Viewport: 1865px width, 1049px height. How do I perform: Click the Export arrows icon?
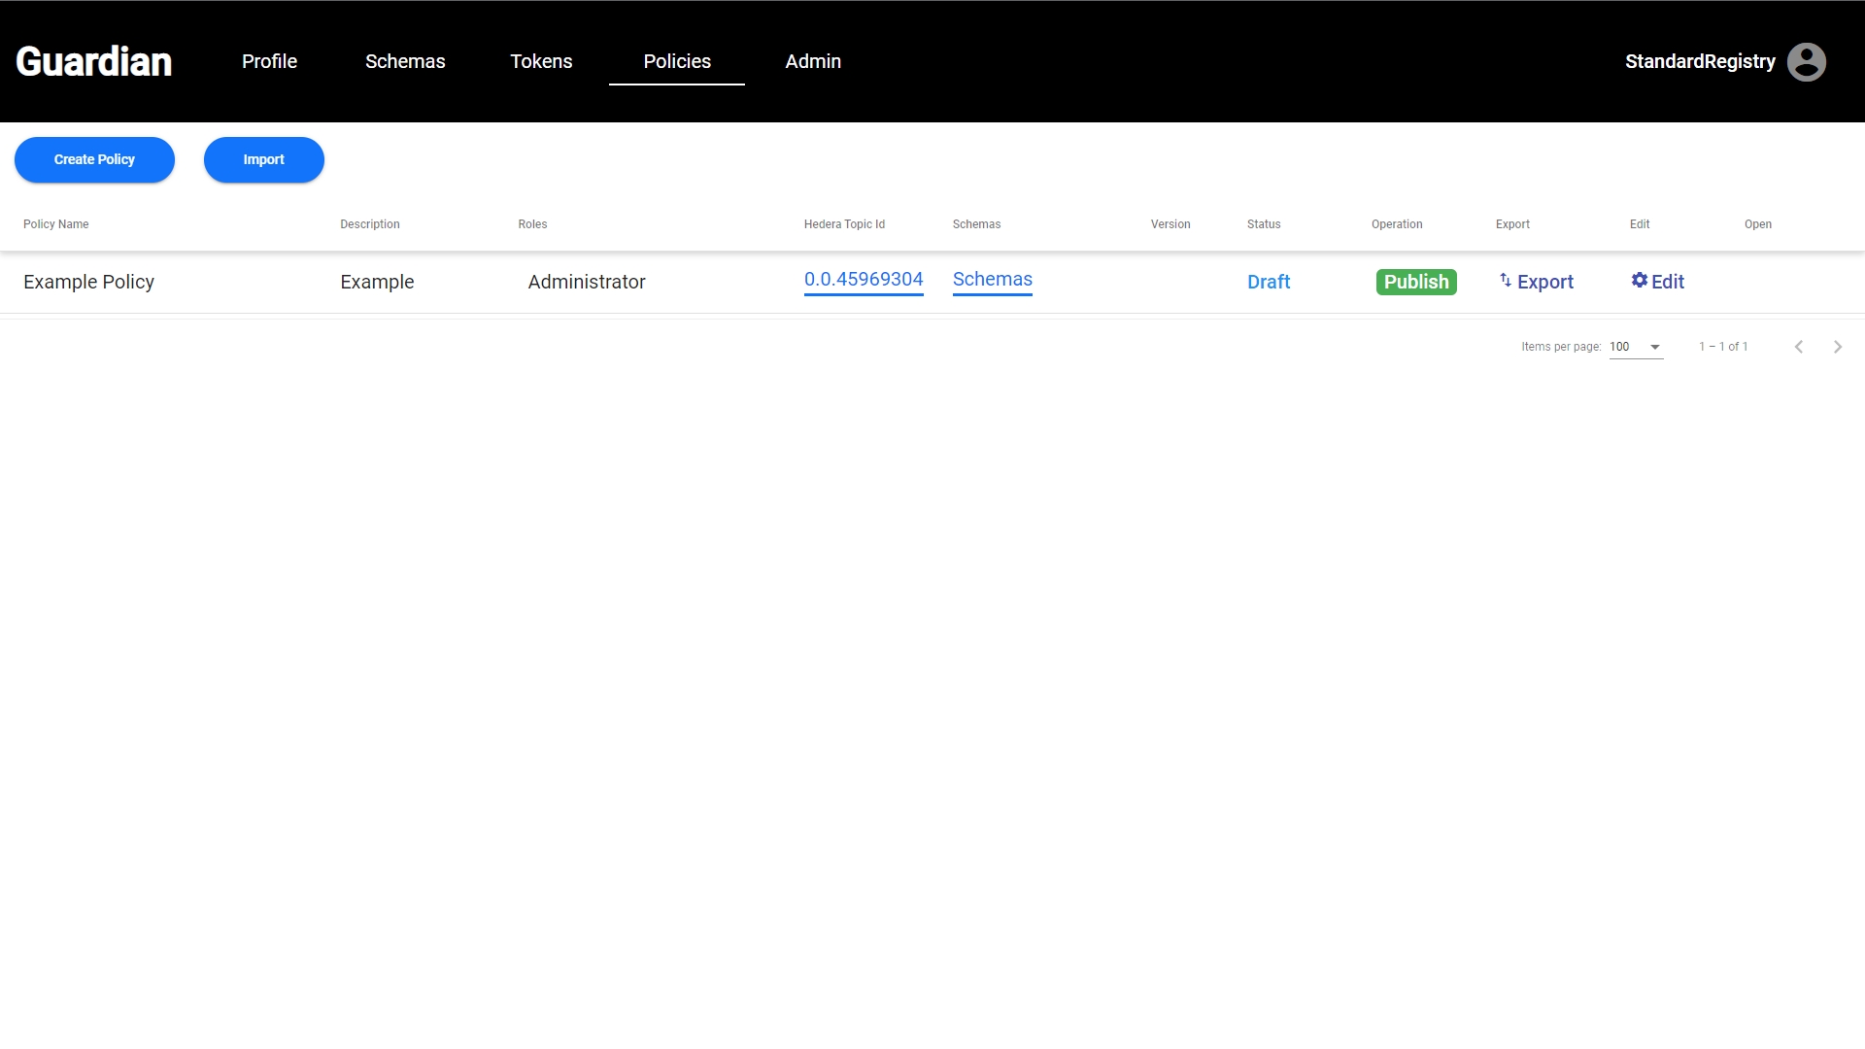point(1506,281)
